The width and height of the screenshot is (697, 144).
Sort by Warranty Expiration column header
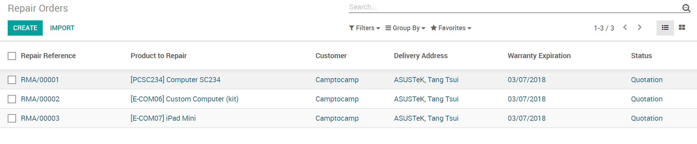click(x=539, y=56)
